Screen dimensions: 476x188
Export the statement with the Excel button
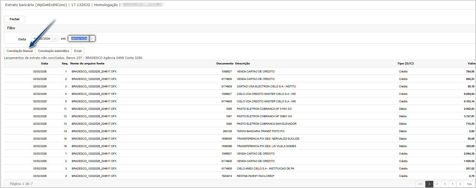point(78,51)
